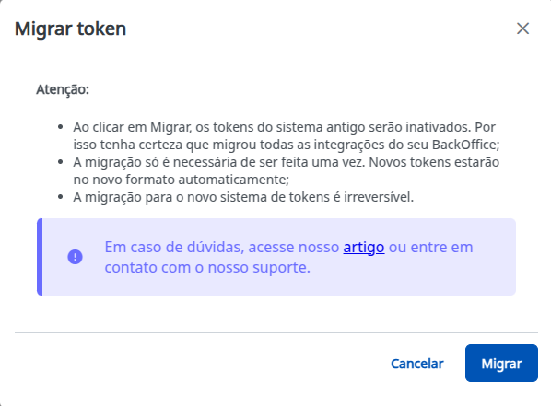Cancel the token migration
Viewport: 551px width, 406px height.
417,364
